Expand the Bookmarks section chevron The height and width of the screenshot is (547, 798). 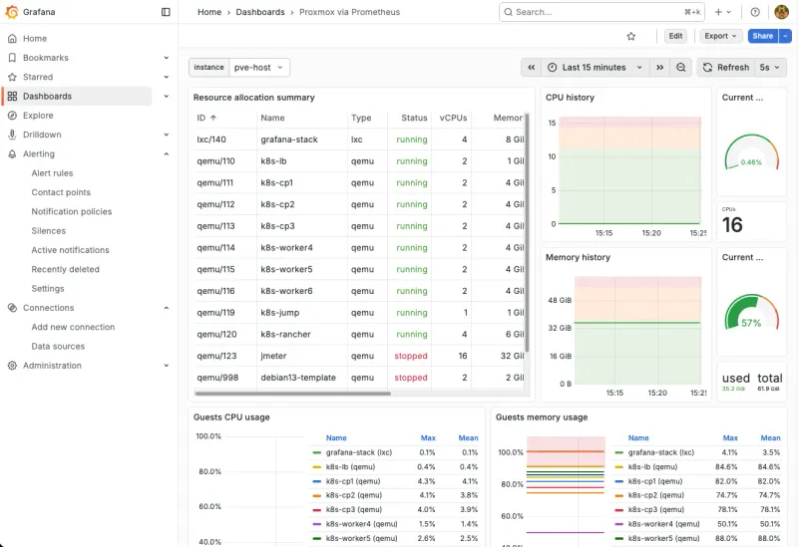click(x=166, y=58)
